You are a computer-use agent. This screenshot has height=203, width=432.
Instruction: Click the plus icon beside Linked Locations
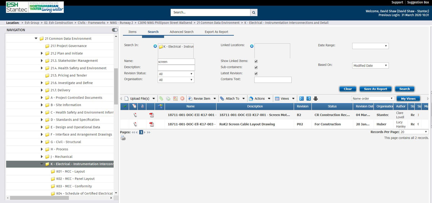point(252,46)
